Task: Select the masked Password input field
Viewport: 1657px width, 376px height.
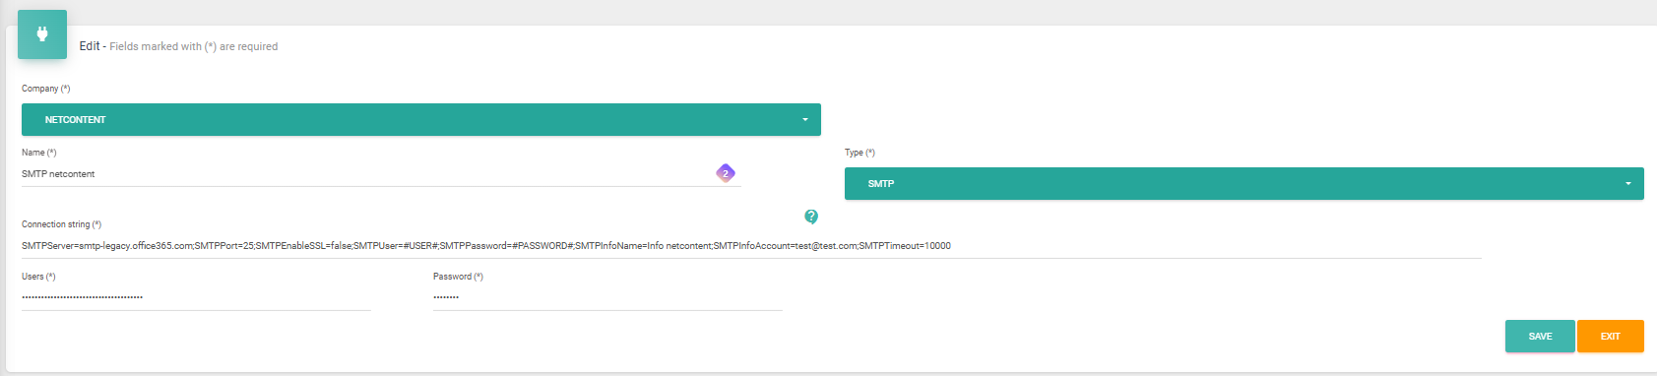Action: pyautogui.click(x=607, y=298)
